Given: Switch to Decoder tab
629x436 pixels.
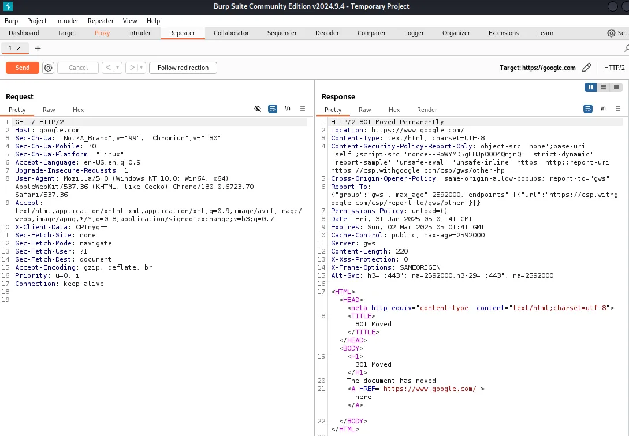Looking at the screenshot, I should click(327, 33).
